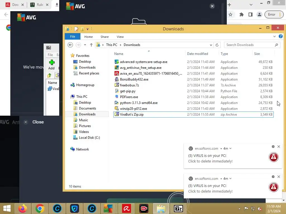Select PDFixers.exe file
Image resolution: width=286 pixels, height=214 pixels.
(x=193, y=97)
